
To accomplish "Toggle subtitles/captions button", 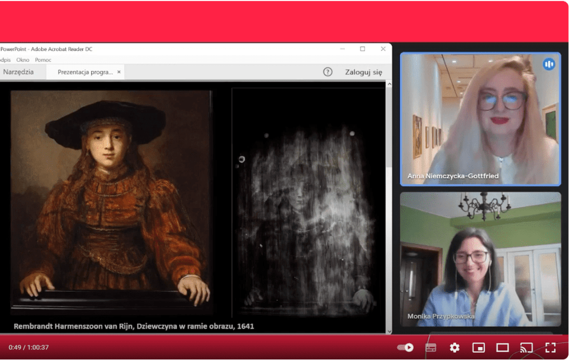I will (431, 348).
